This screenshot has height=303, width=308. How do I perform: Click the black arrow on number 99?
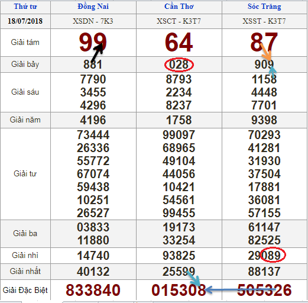(97, 52)
